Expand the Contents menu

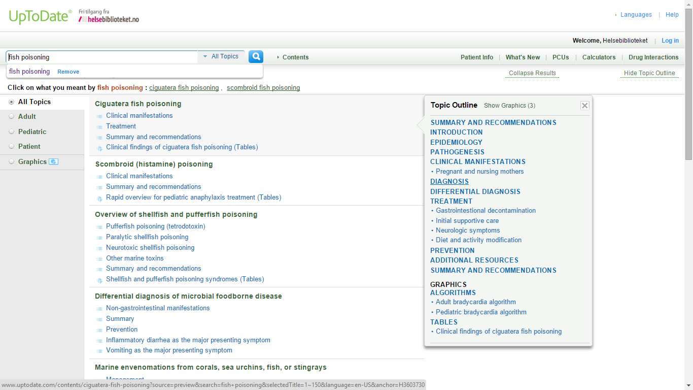[293, 57]
